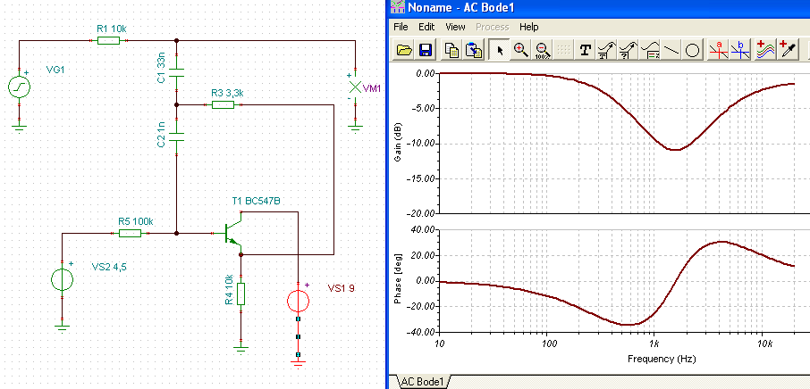The height and width of the screenshot is (389, 810).
Task: Open the Help menu
Action: click(x=528, y=27)
